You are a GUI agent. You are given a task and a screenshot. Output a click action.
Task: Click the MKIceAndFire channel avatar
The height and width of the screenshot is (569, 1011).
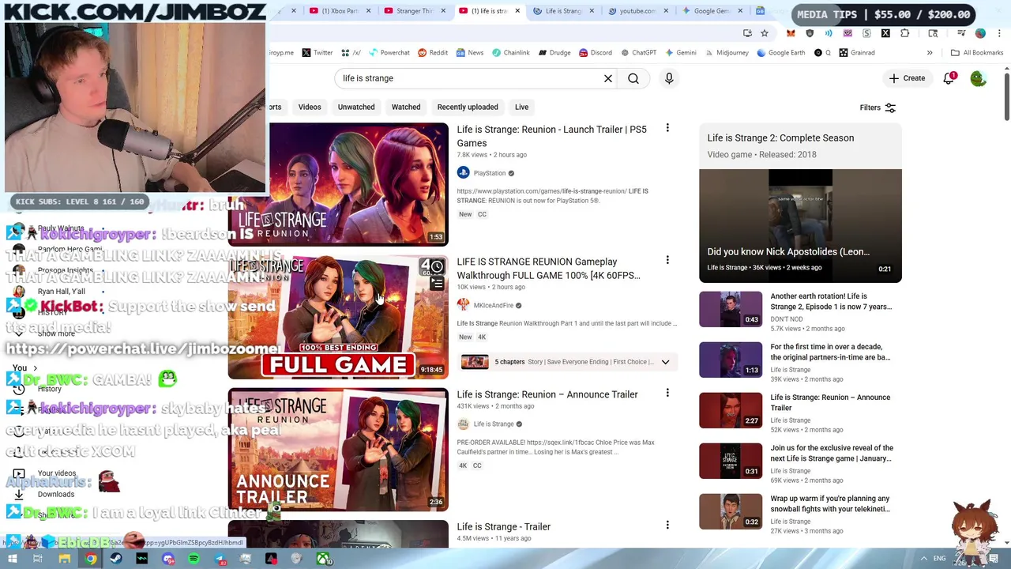[463, 305]
